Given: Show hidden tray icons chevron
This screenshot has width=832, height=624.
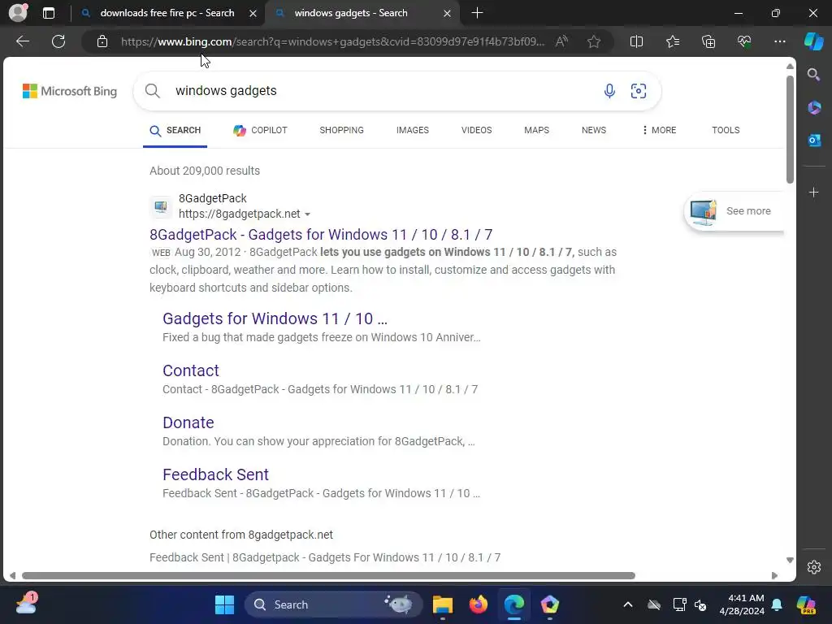Looking at the screenshot, I should (628, 604).
